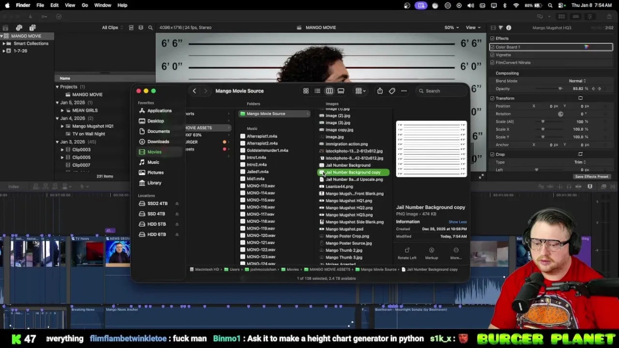Click the Finder tag icon
This screenshot has height=348, width=619.
click(x=392, y=91)
